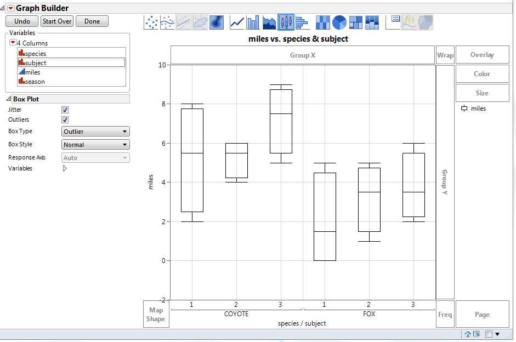516x342 pixels.
Task: Select the Contour element icon
Action: (x=217, y=22)
